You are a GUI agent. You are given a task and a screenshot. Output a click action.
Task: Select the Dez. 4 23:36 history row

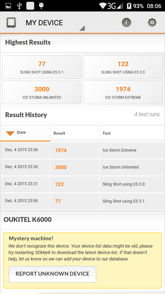coord(82,150)
